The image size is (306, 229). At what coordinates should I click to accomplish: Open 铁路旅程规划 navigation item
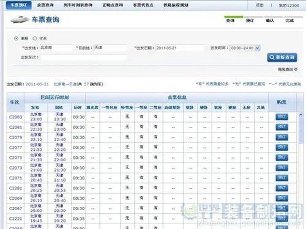coord(176,5)
